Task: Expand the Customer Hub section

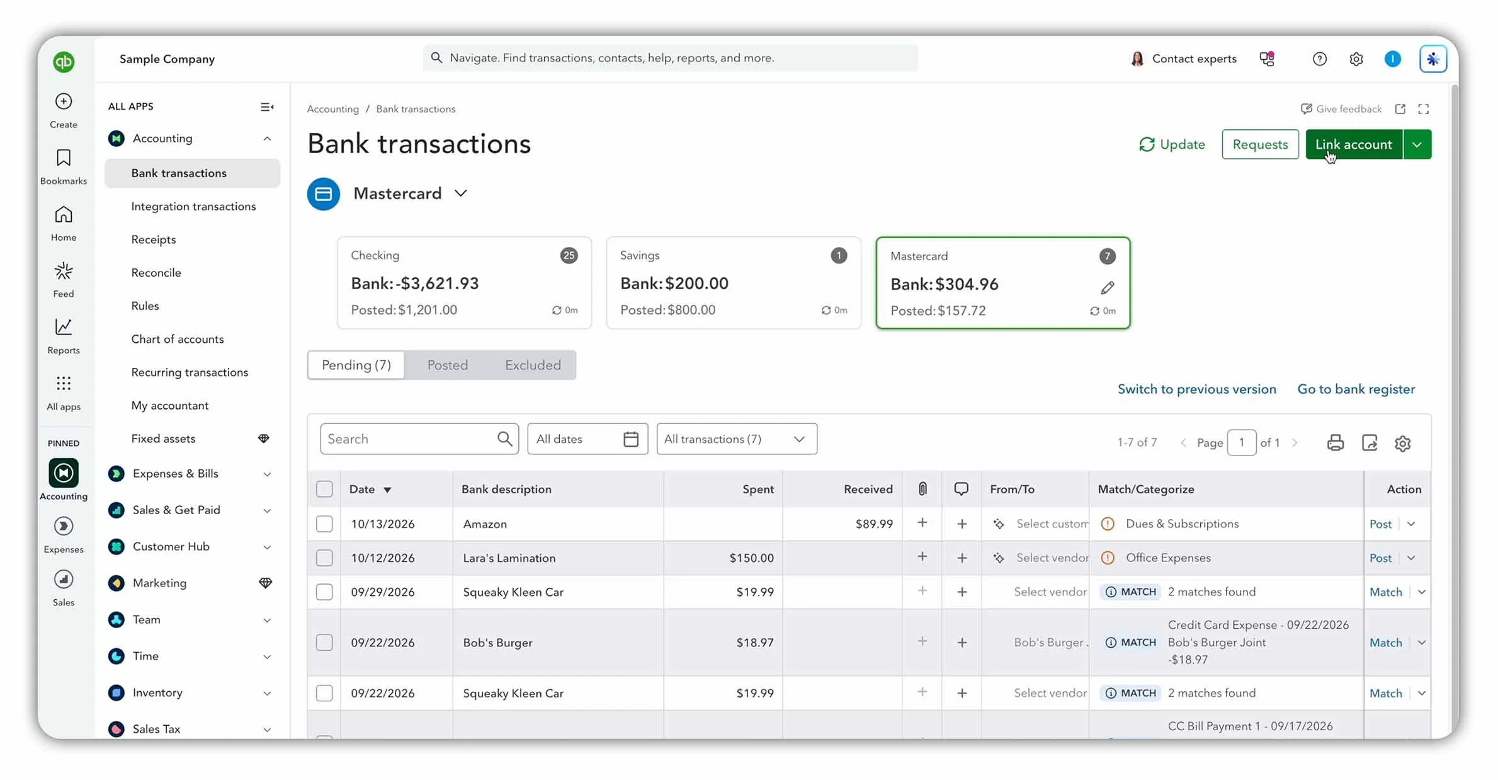Action: tap(267, 547)
